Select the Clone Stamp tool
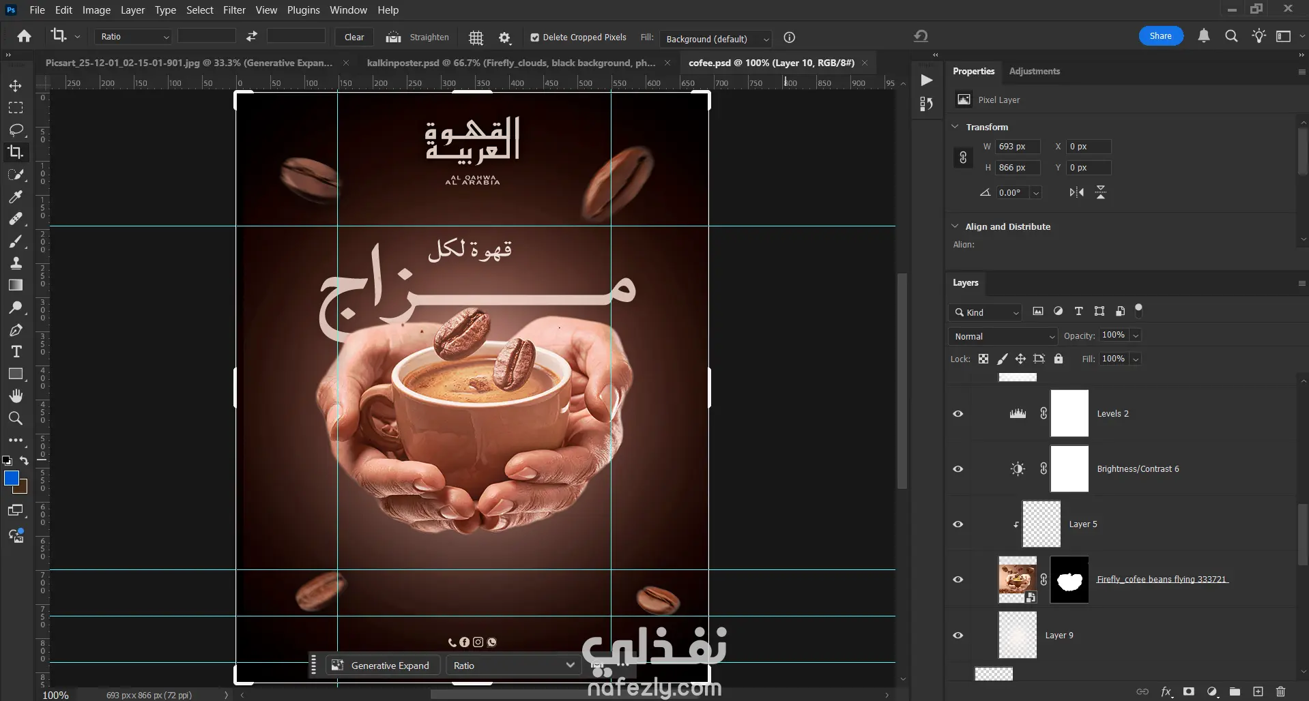 (x=15, y=263)
